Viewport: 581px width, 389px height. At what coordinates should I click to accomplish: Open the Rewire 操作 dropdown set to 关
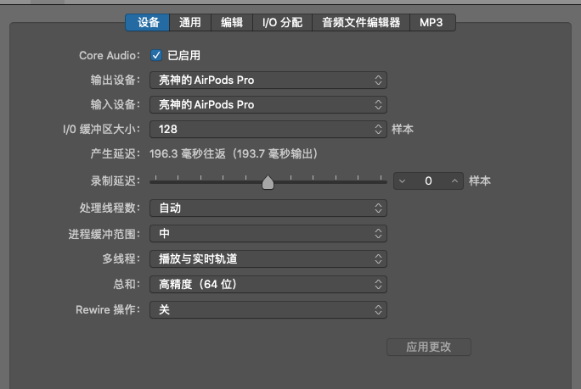tap(268, 310)
